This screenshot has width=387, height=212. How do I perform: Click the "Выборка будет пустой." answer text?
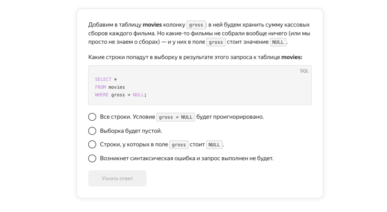pos(131,131)
